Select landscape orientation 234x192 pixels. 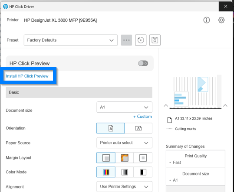pyautogui.click(x=138, y=128)
